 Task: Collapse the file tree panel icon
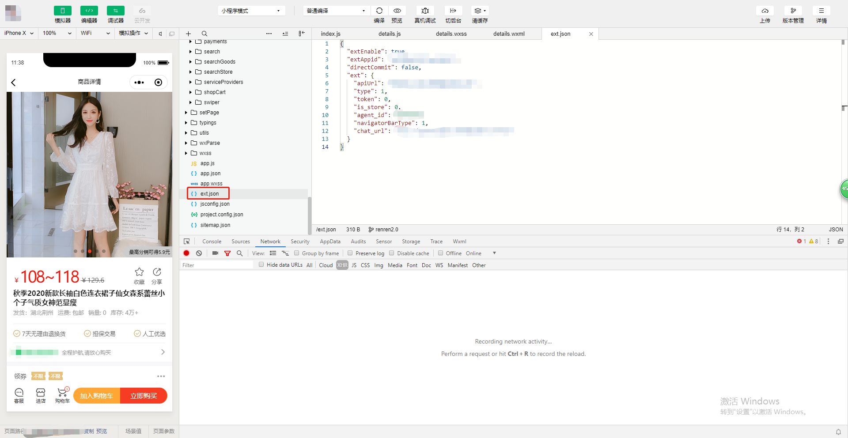pyautogui.click(x=302, y=34)
